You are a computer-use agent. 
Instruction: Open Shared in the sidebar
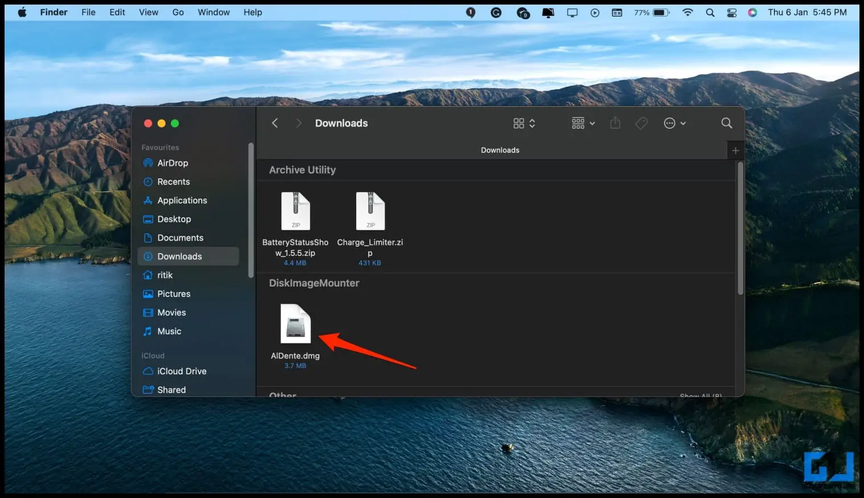(189, 390)
